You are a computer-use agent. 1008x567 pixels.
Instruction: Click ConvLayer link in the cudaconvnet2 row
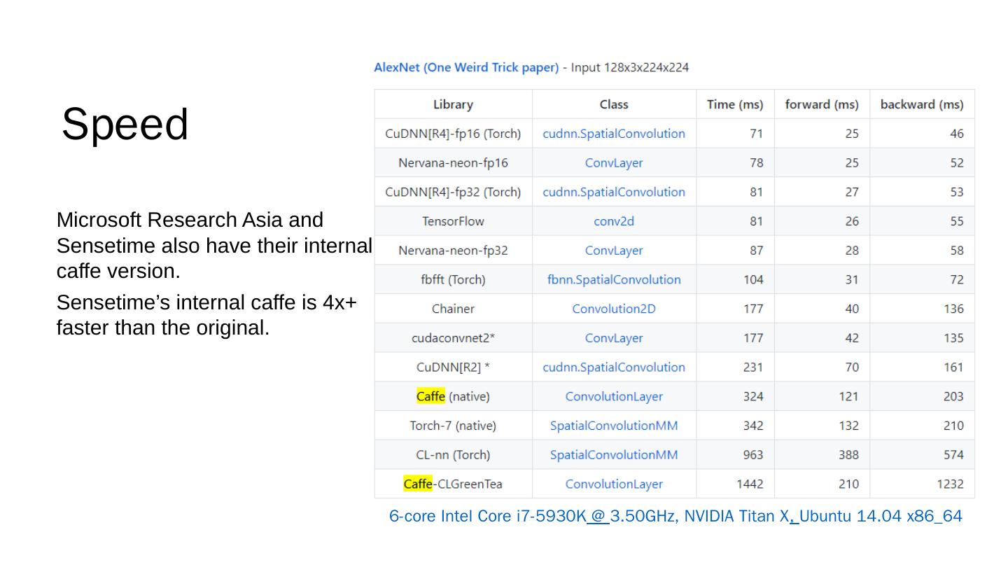(614, 338)
